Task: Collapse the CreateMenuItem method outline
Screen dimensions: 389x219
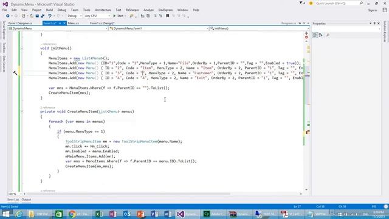Action: click(22, 111)
